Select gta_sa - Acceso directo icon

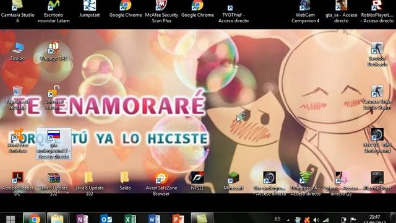click(x=341, y=11)
